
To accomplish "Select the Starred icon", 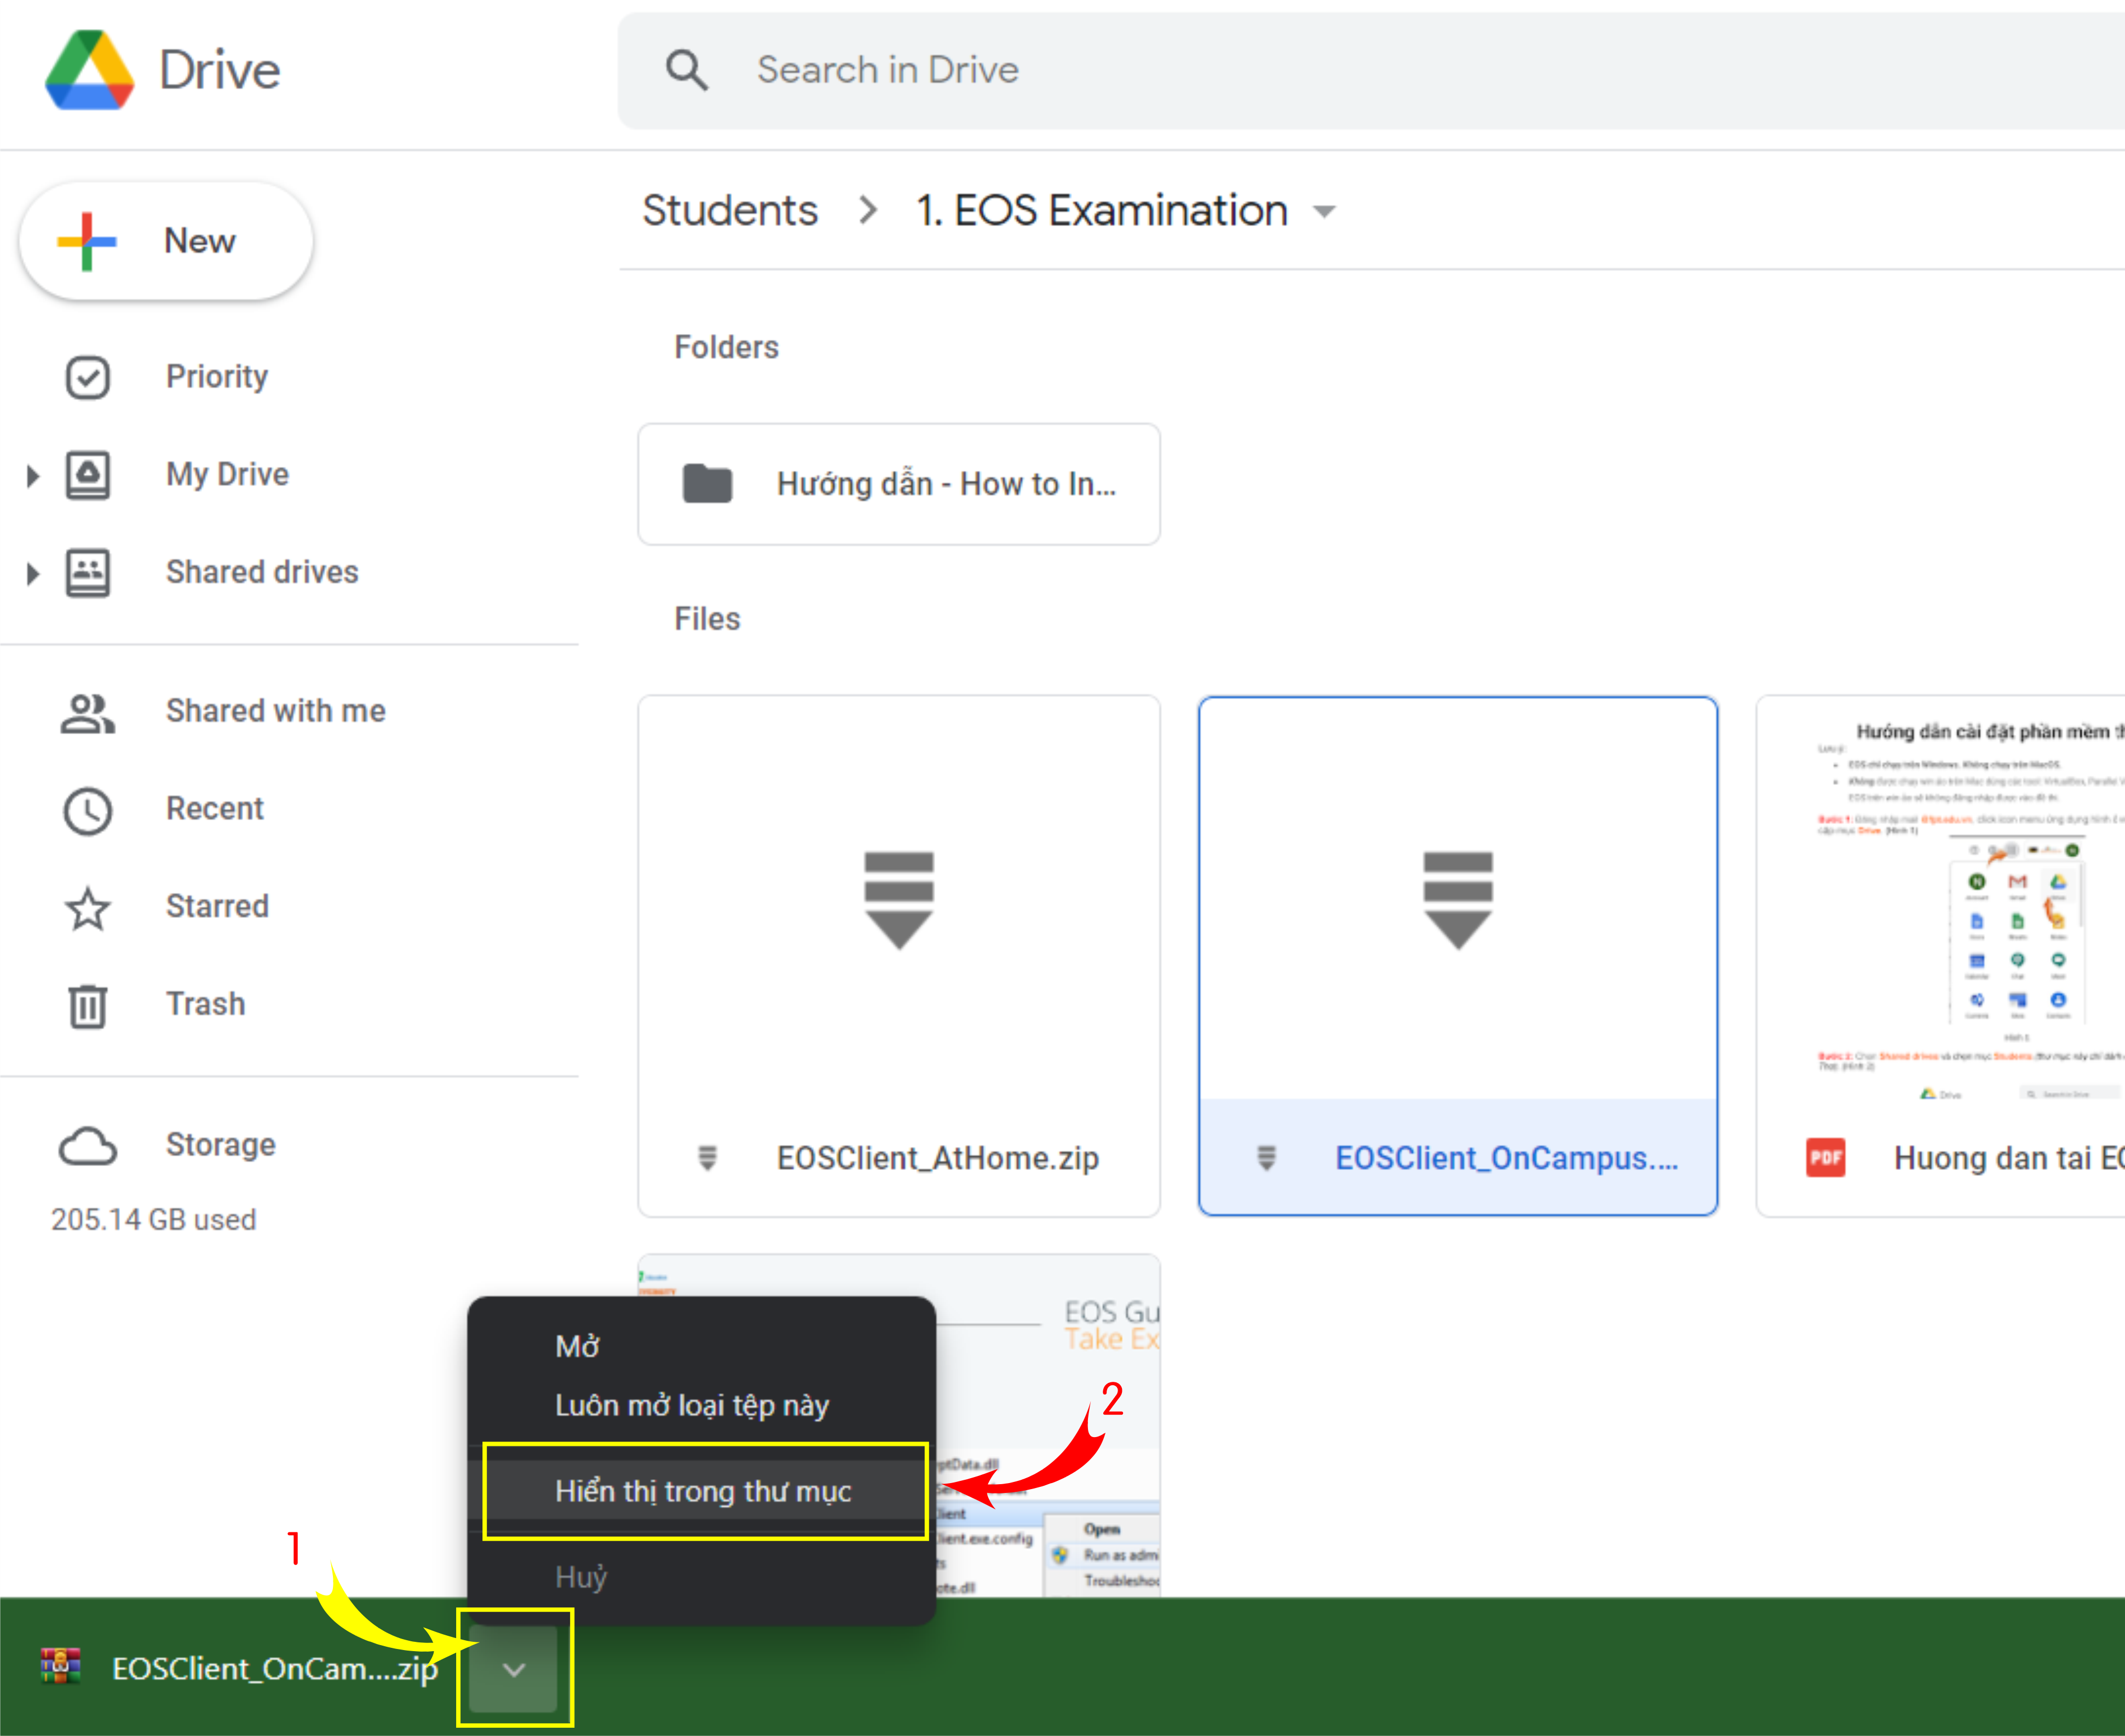I will [87, 908].
